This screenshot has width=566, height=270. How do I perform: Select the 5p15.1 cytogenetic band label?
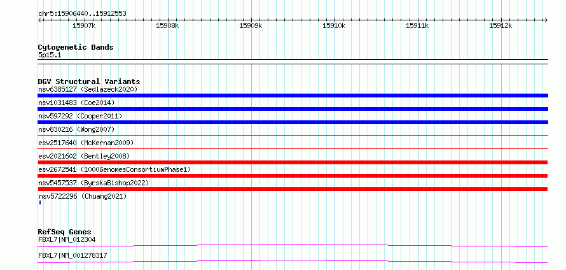point(50,55)
